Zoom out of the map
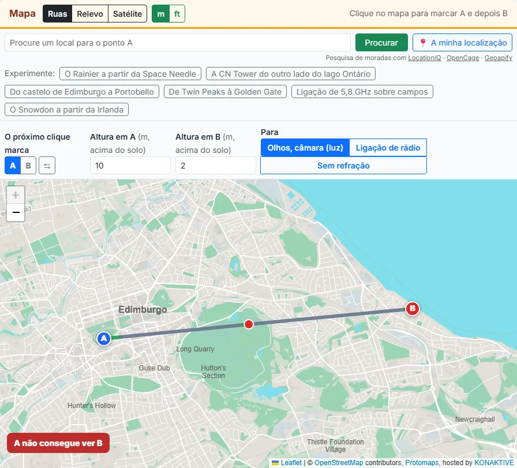This screenshot has width=517, height=468. 16,212
